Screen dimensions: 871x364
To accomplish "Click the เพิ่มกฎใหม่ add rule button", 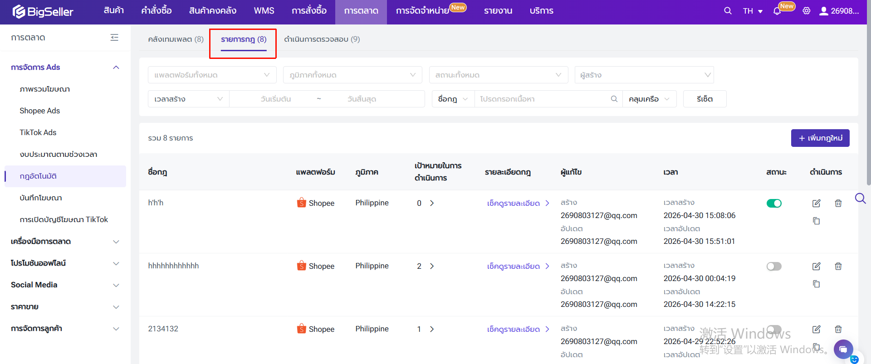I will [x=820, y=138].
